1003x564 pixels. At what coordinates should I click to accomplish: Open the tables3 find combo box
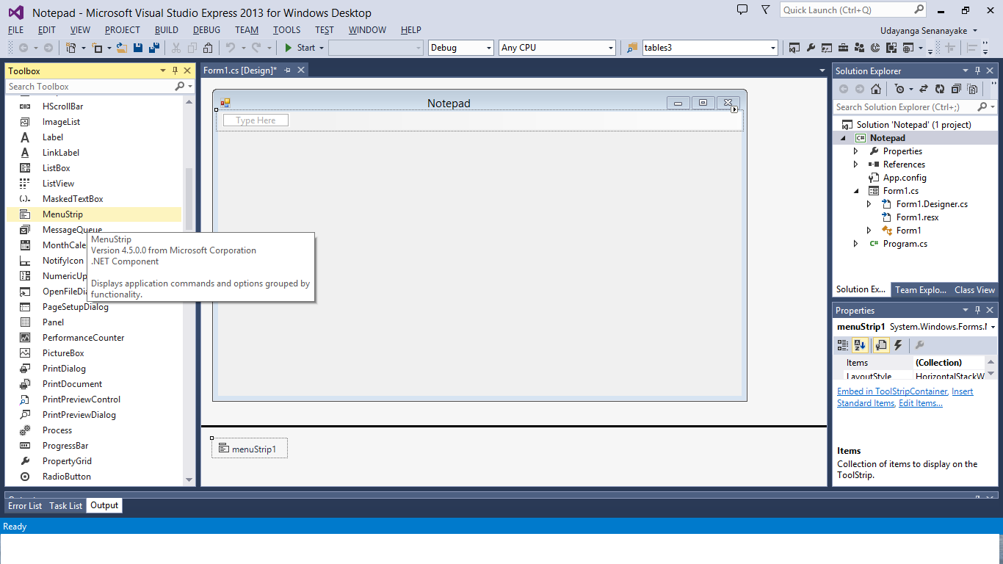(x=773, y=48)
